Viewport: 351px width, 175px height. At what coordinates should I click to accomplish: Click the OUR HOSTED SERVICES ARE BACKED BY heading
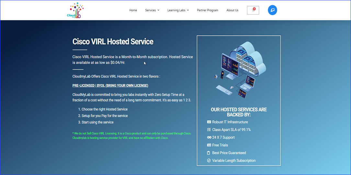tap(239, 112)
